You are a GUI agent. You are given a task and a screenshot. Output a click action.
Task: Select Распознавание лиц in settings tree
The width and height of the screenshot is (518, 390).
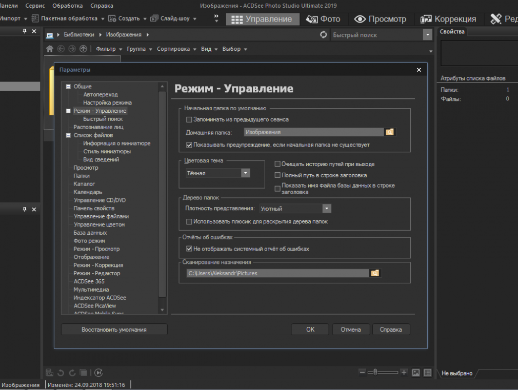(98, 127)
